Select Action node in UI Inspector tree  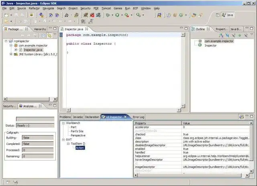(x=80, y=148)
